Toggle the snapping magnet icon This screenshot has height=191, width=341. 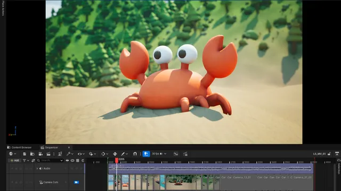pos(135,154)
